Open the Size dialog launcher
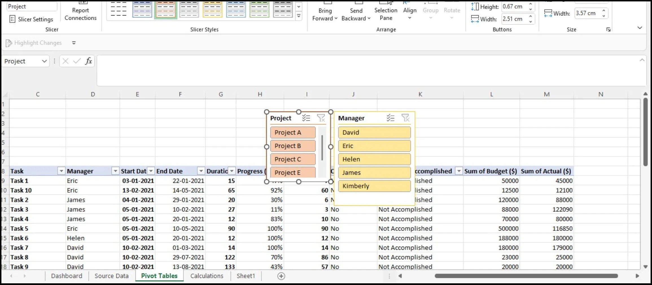Screen dimensions: 652x285 pos(608,29)
